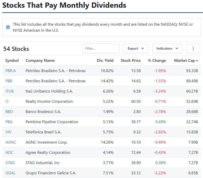Open the AGNC symbol link

coord(11,142)
